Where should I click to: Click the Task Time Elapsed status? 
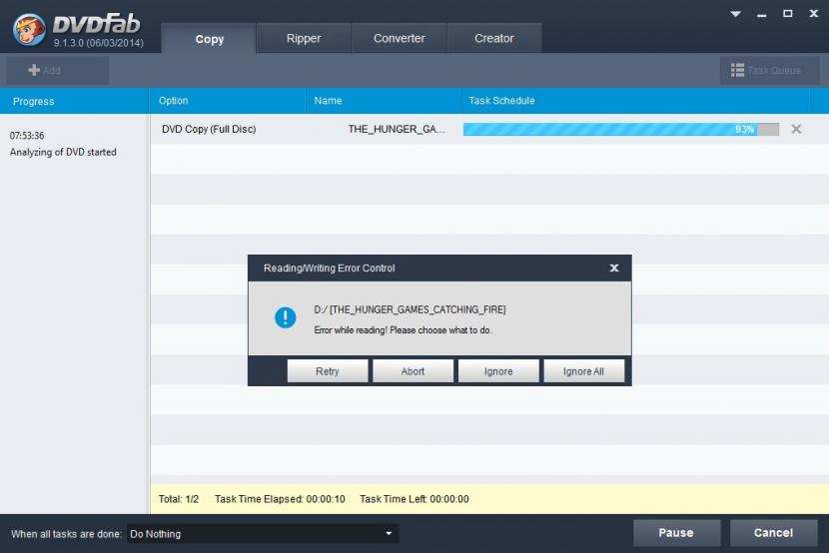pos(280,499)
